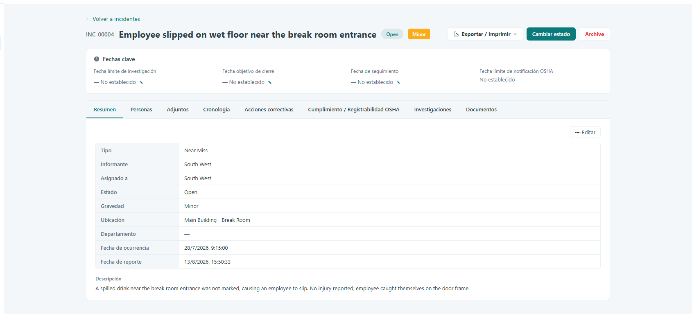
Task: Click the orange Minor severity badge
Action: coord(419,34)
